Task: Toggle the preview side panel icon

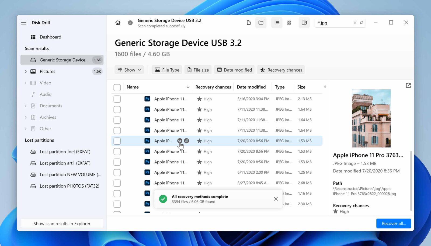Action: (304, 23)
